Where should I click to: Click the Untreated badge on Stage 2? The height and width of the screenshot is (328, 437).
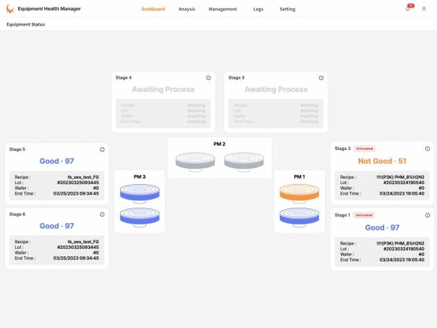point(364,149)
